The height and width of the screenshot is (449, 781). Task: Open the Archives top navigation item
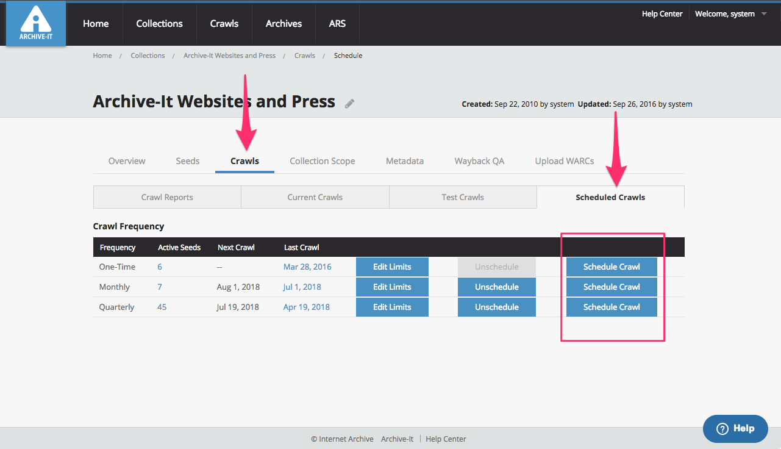(x=284, y=24)
